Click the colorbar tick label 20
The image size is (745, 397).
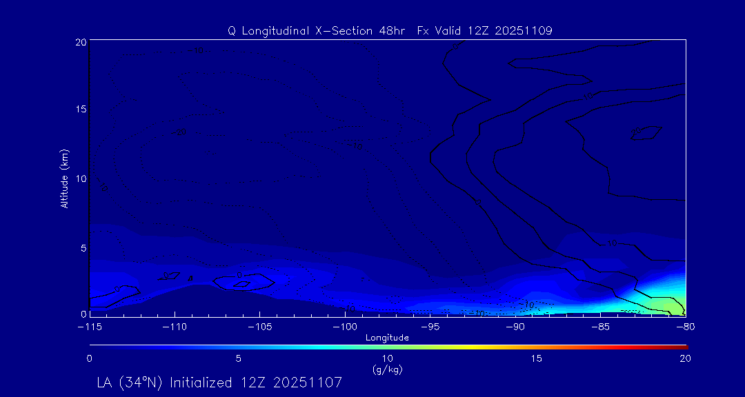pyautogui.click(x=686, y=359)
